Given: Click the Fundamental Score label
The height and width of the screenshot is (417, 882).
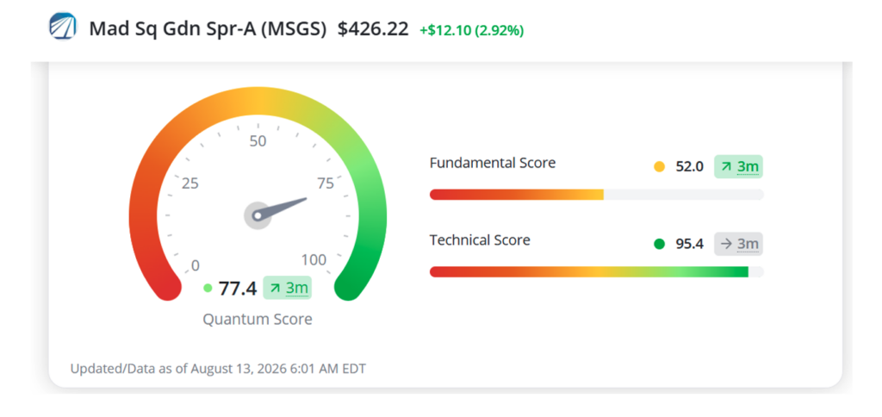Looking at the screenshot, I should [492, 163].
